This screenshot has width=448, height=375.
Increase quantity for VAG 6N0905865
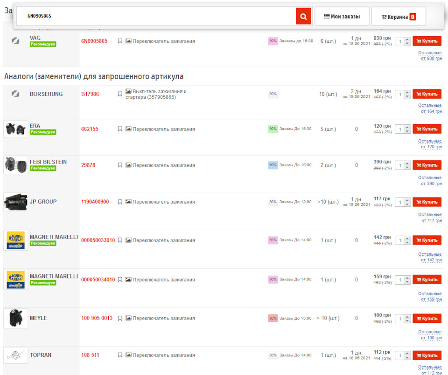coord(407,39)
